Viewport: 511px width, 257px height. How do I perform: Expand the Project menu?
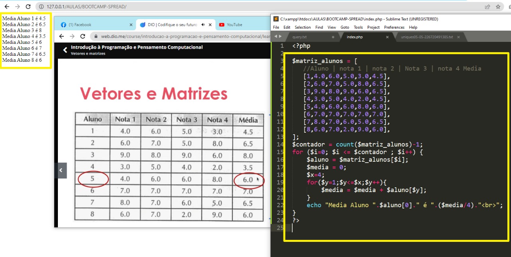(373, 27)
